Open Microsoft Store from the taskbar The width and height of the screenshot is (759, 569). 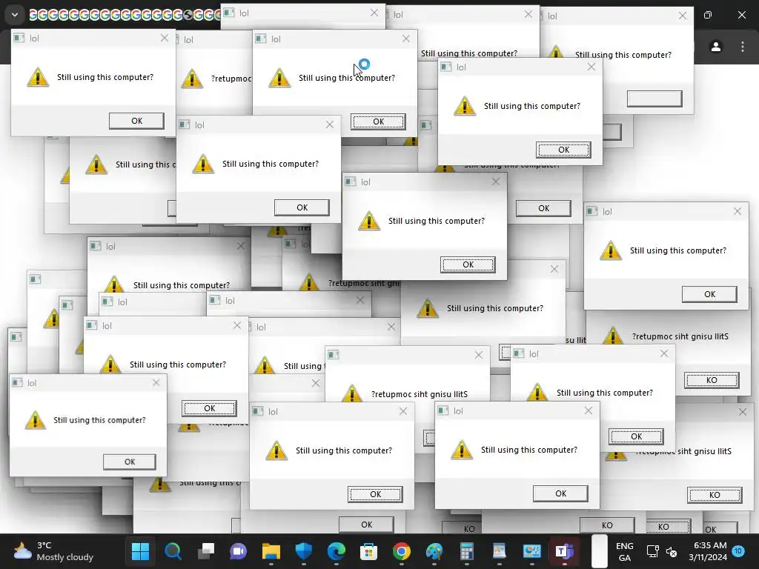click(369, 551)
